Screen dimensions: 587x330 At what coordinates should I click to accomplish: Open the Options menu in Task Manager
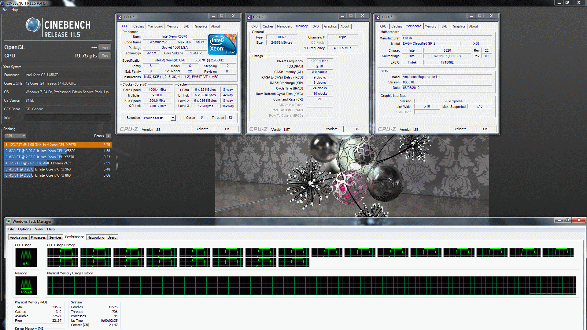(24, 229)
